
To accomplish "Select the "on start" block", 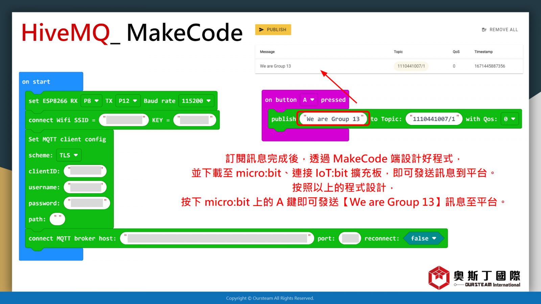I will [36, 82].
